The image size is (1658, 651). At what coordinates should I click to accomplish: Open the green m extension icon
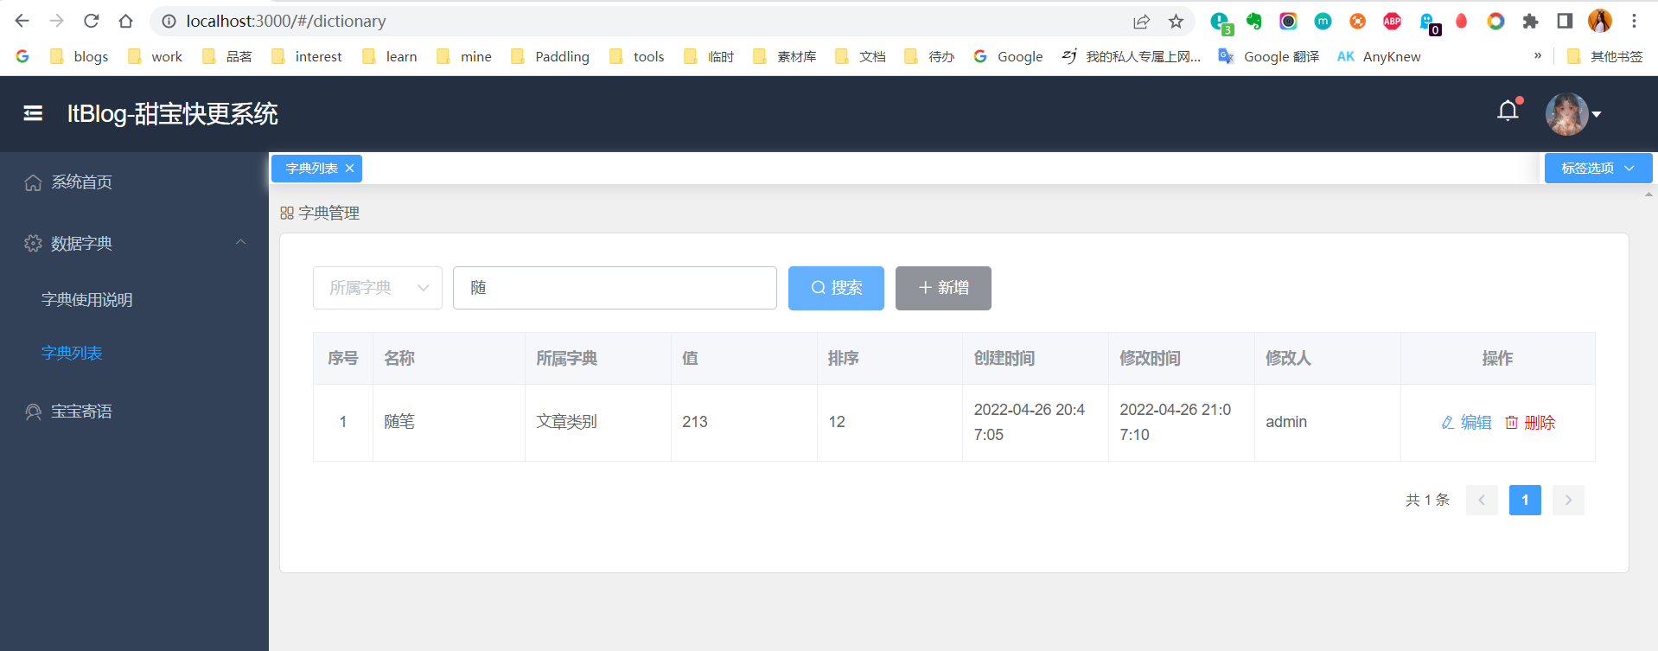click(x=1323, y=22)
